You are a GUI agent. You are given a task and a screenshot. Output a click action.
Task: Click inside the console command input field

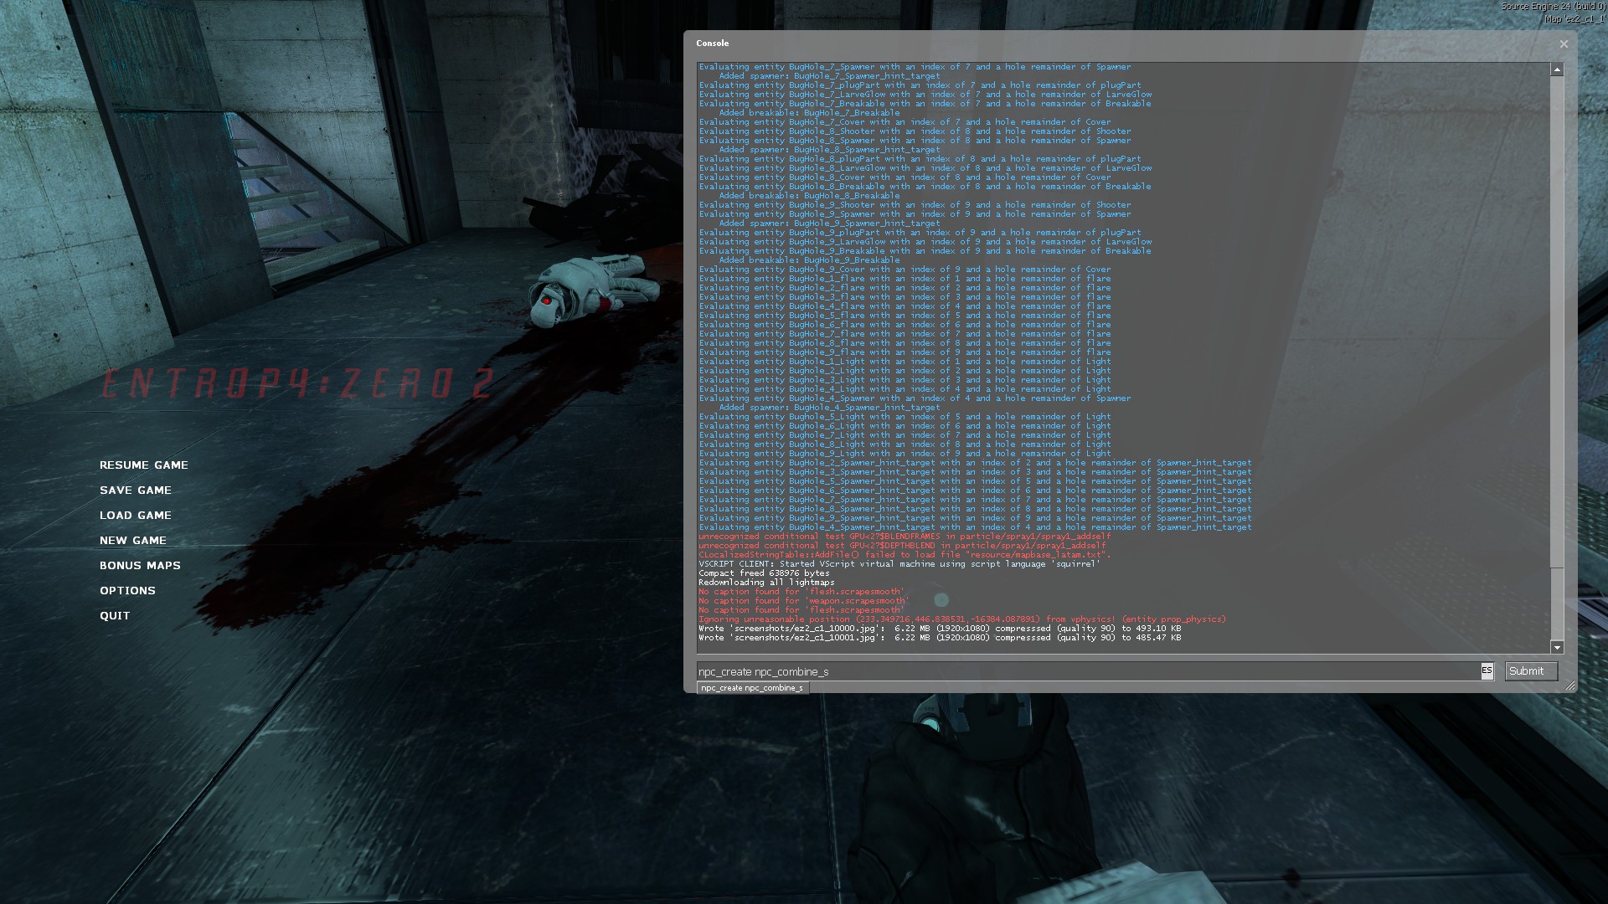pyautogui.click(x=1089, y=670)
